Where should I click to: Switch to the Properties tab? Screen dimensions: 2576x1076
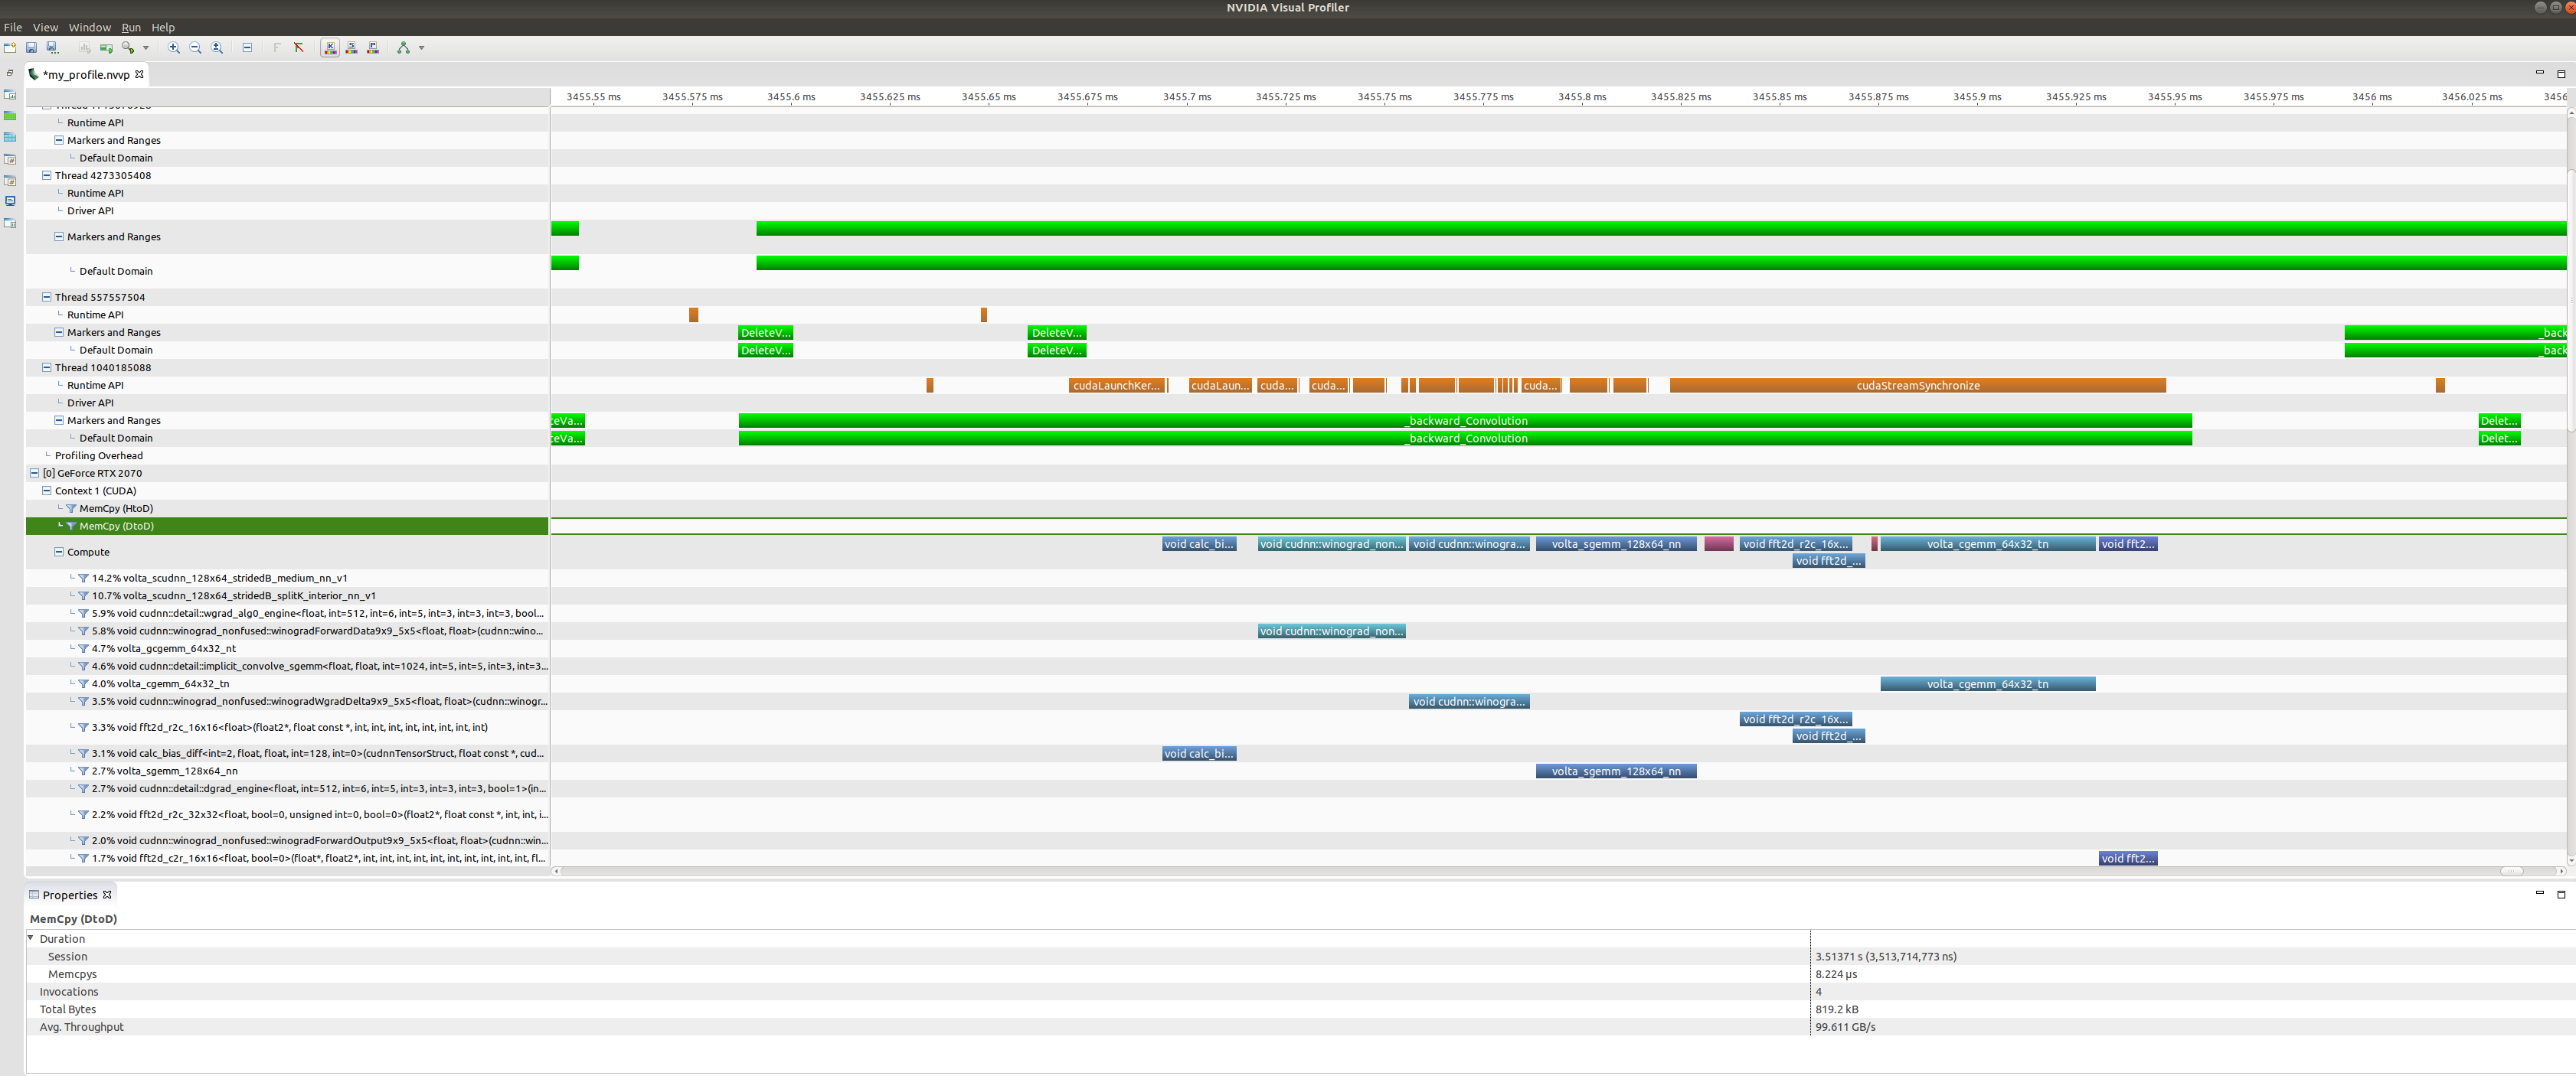70,894
